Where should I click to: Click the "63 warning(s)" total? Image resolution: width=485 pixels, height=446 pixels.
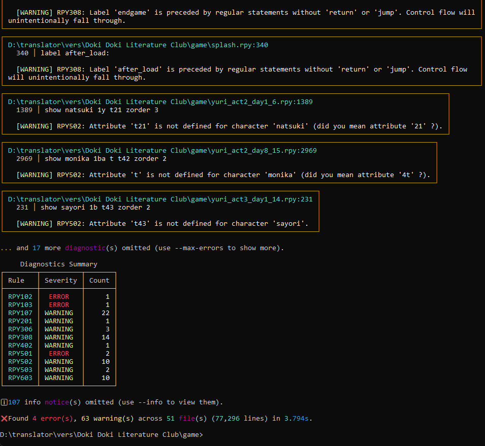tap(108, 419)
